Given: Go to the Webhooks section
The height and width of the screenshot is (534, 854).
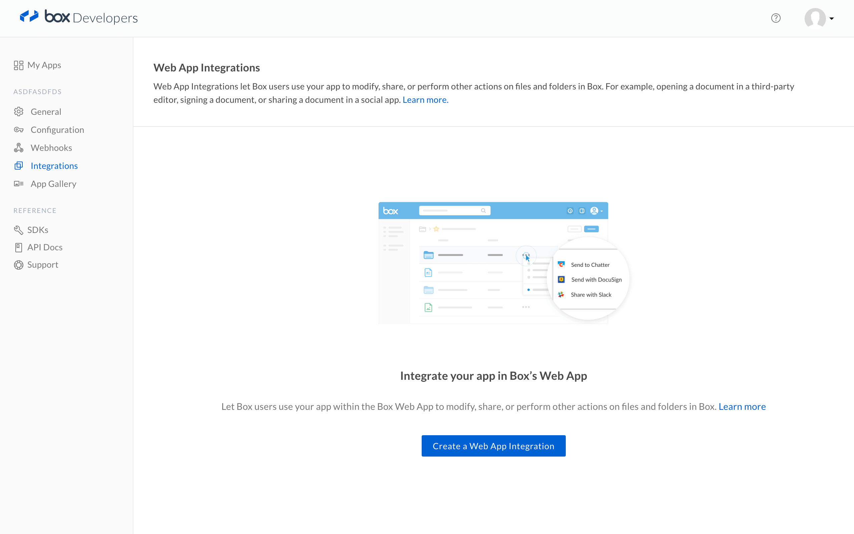Looking at the screenshot, I should (x=51, y=148).
